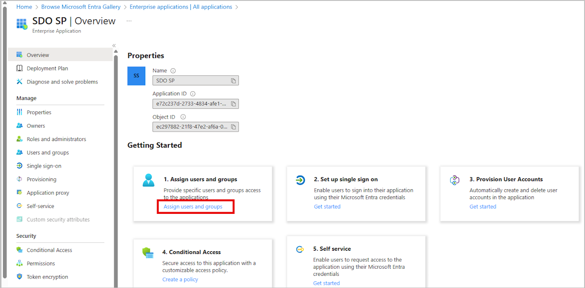Show info tooltip next to Application ID

coord(193,94)
